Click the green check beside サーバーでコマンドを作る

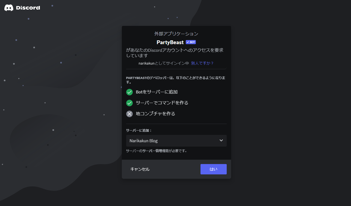pos(129,103)
